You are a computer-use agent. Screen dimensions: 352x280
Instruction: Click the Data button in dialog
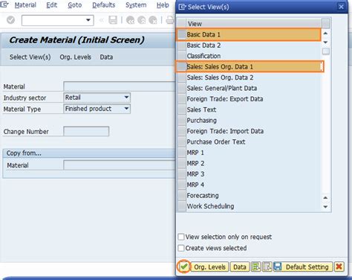pyautogui.click(x=240, y=267)
